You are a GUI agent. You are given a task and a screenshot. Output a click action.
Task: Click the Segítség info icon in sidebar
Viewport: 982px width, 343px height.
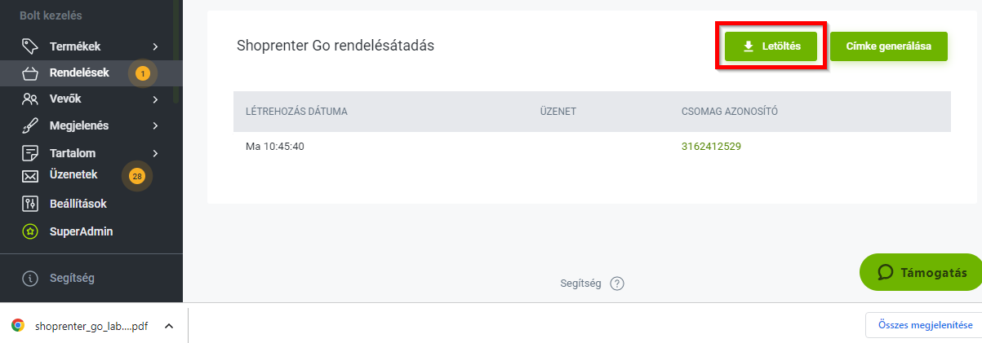pos(30,279)
